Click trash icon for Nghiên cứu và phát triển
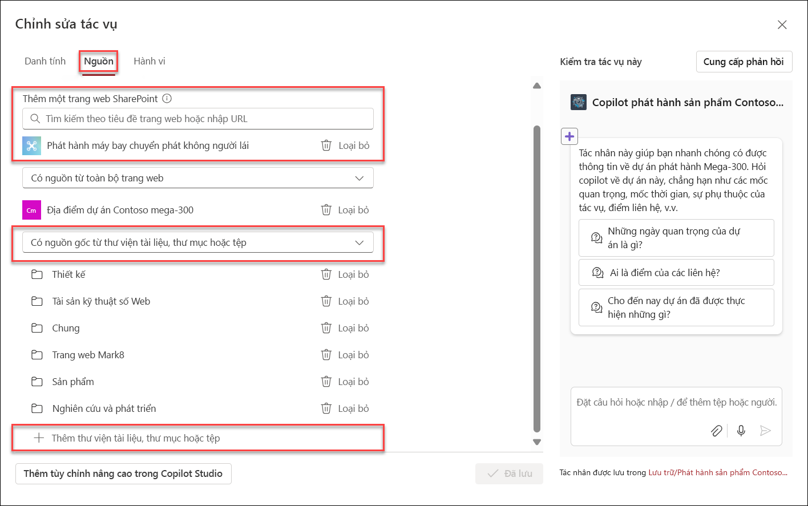The width and height of the screenshot is (808, 506). click(x=326, y=408)
